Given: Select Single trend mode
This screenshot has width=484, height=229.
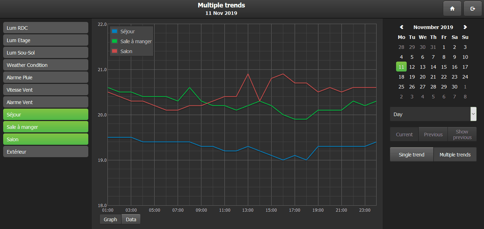Looking at the screenshot, I should click(412, 155).
